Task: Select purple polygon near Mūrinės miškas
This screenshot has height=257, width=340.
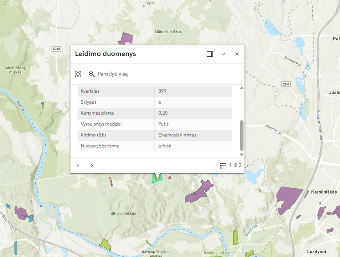Action: click(x=126, y=38)
